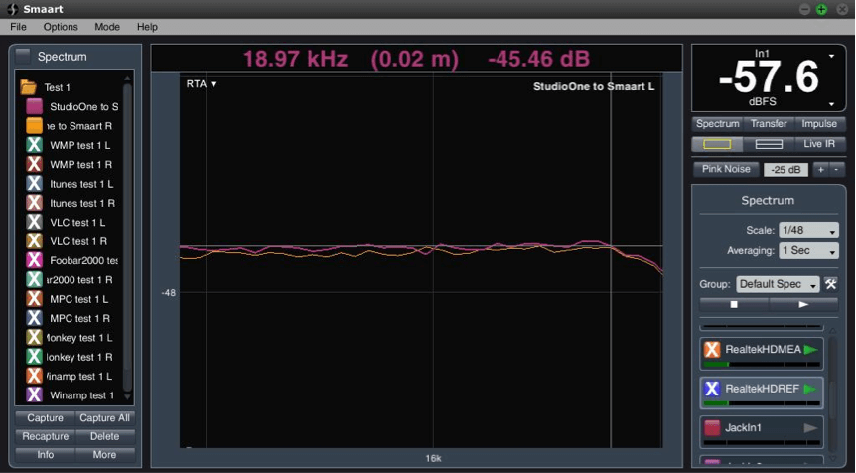
Task: Switch to Transfer mode tab
Action: click(x=769, y=124)
